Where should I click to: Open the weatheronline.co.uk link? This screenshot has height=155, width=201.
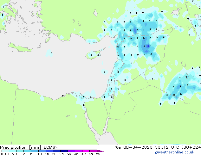174,152
